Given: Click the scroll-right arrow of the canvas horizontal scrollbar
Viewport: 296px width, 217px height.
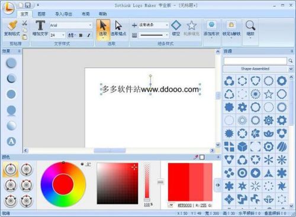Looking at the screenshot, I should pyautogui.click(x=212, y=151).
